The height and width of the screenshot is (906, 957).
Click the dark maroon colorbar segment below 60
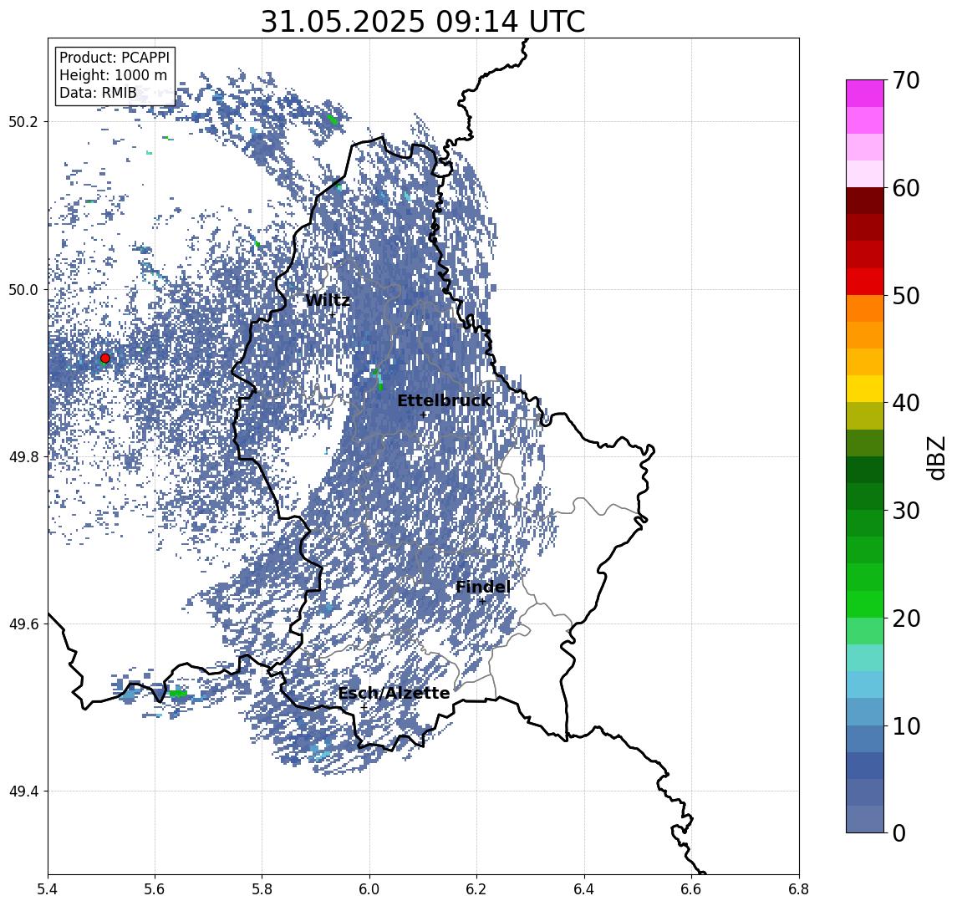(x=865, y=201)
